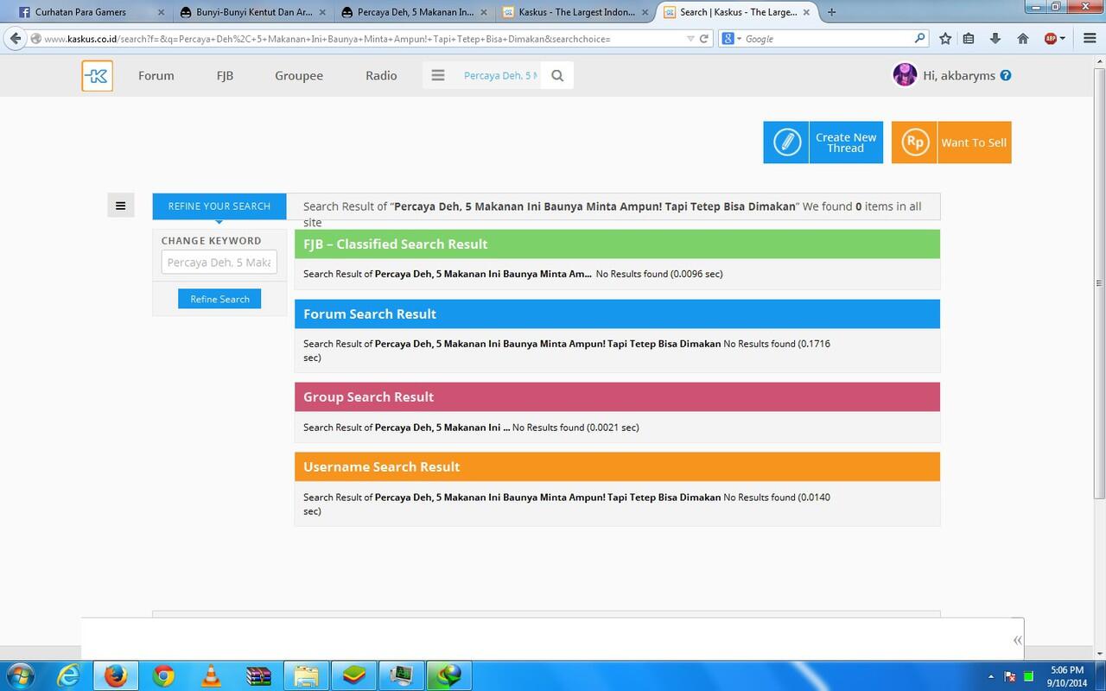The width and height of the screenshot is (1106, 691).
Task: Go back using the browser back arrow
Action: pos(15,39)
